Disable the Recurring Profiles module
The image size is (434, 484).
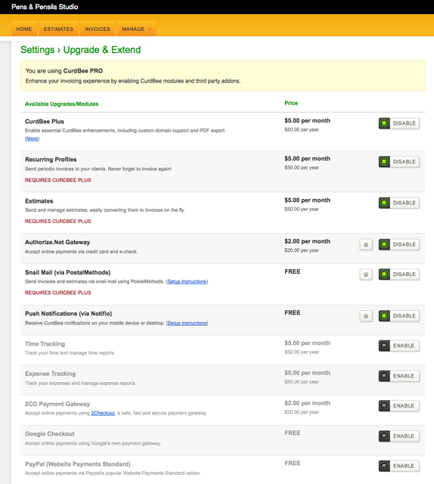[x=398, y=162]
